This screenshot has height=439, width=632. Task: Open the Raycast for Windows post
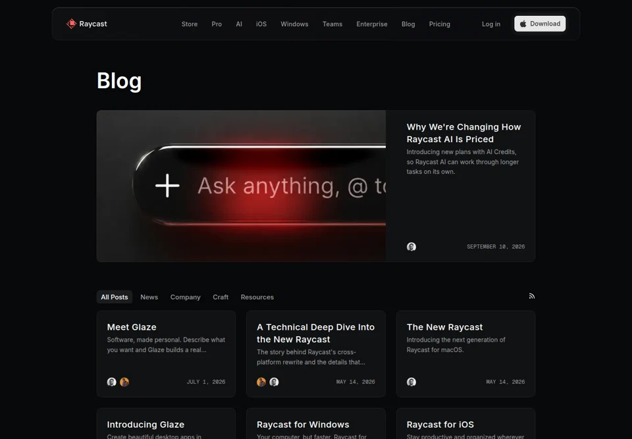303,425
